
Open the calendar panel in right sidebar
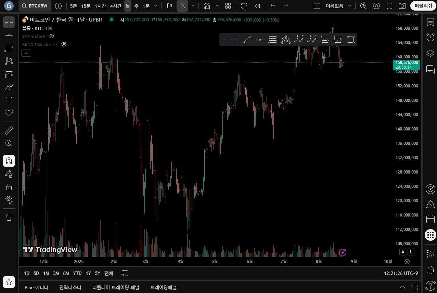430,219
